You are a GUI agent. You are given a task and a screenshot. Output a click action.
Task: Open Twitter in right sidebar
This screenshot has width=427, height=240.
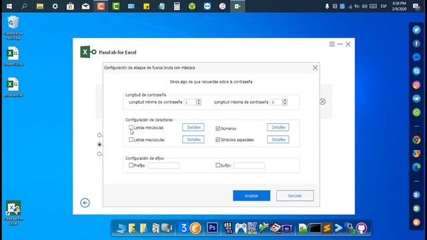(x=416, y=29)
